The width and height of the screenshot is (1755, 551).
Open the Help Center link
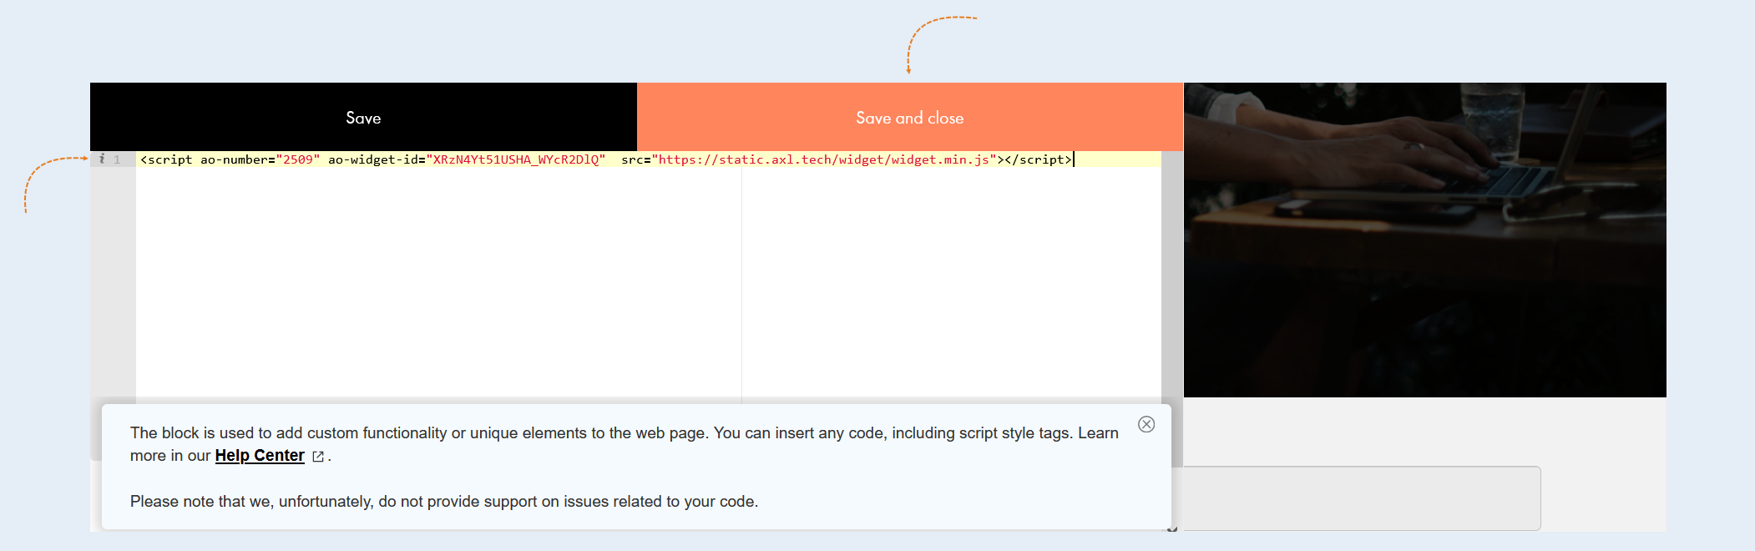pyautogui.click(x=260, y=456)
